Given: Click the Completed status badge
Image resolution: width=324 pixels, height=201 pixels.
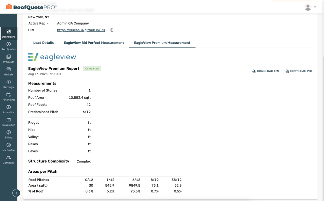Looking at the screenshot, I should (x=92, y=69).
